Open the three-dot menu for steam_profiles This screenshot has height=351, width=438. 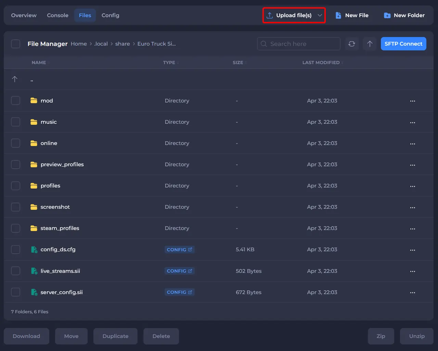[413, 229]
